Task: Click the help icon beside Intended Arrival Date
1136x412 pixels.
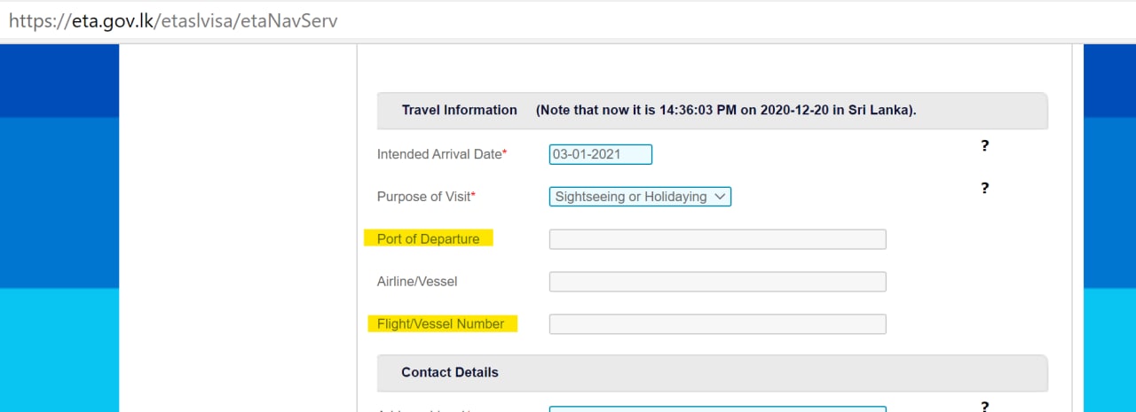Action: (x=984, y=146)
